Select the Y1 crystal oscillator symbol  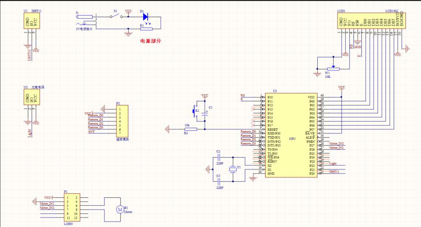233,169
